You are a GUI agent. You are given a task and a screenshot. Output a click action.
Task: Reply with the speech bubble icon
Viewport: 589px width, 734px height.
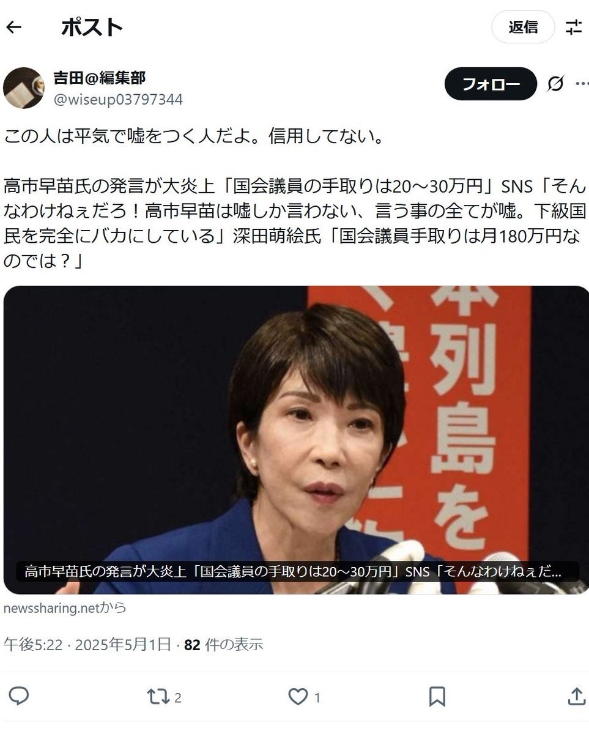(x=19, y=696)
